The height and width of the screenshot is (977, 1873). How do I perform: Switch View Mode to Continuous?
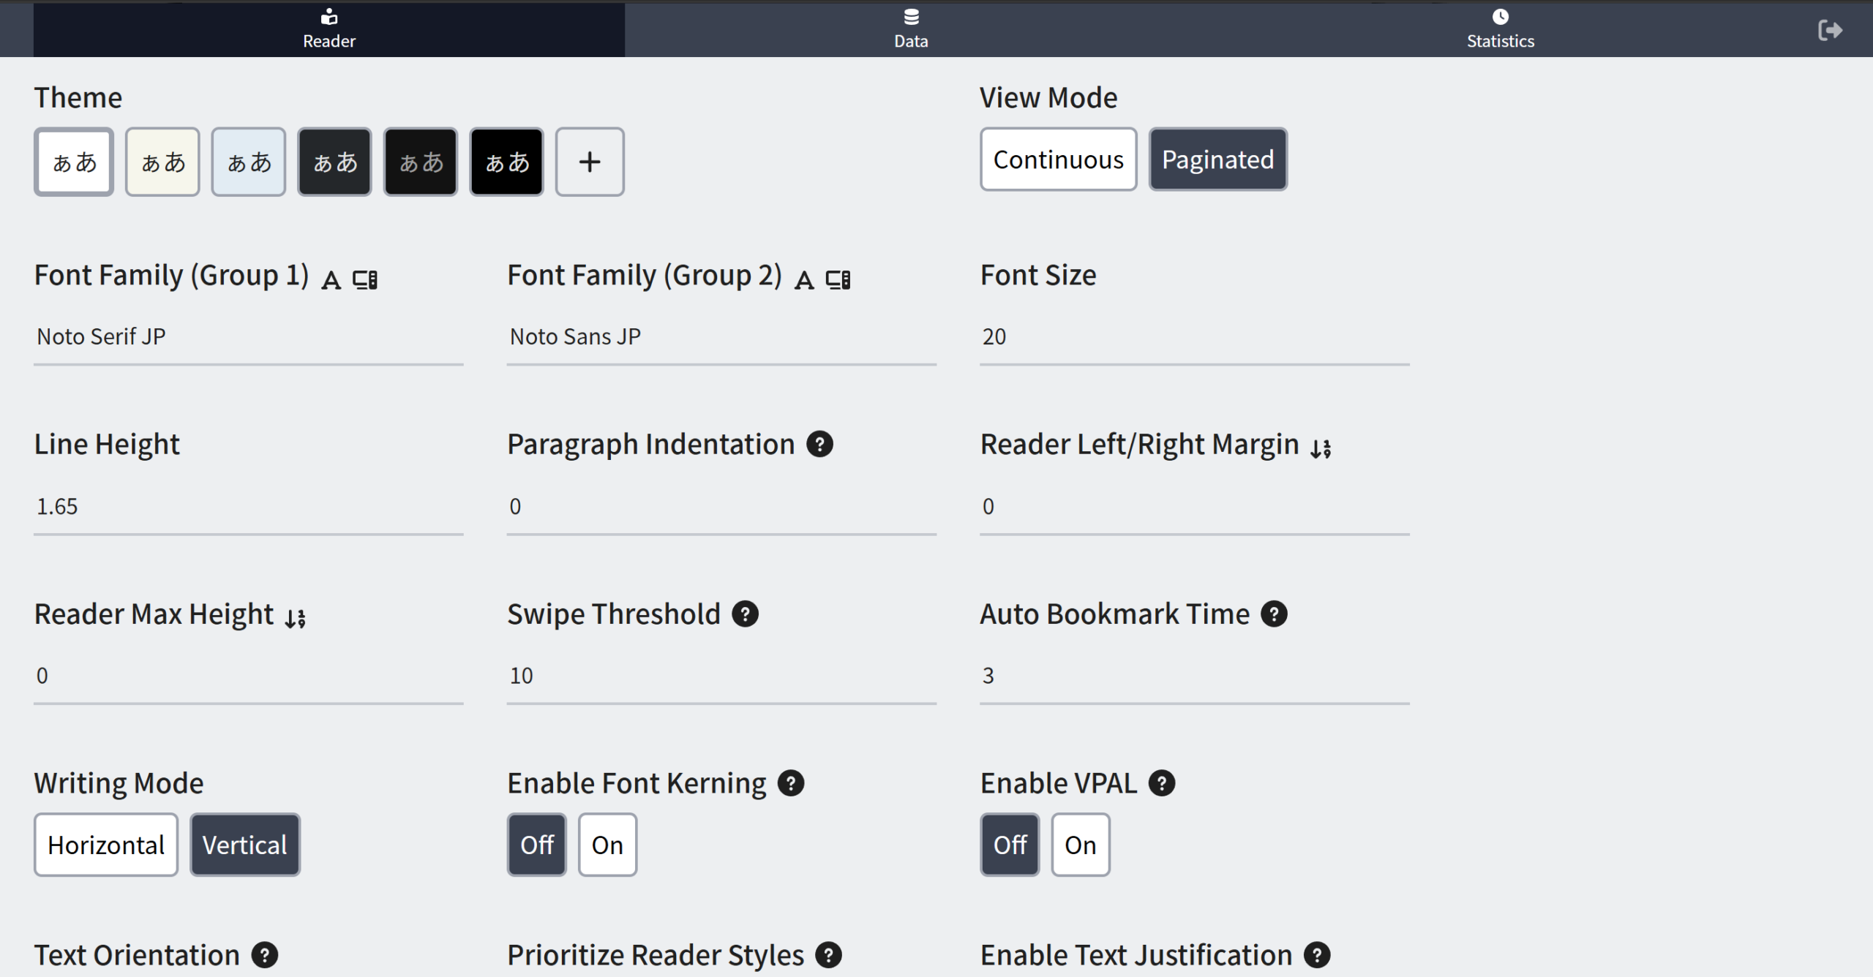pyautogui.click(x=1058, y=160)
